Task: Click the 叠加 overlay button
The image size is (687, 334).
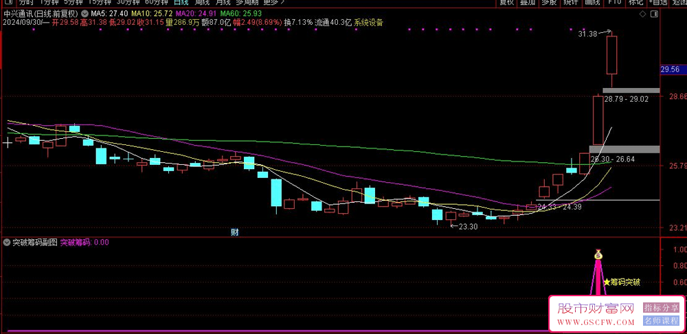Action: pos(528,2)
